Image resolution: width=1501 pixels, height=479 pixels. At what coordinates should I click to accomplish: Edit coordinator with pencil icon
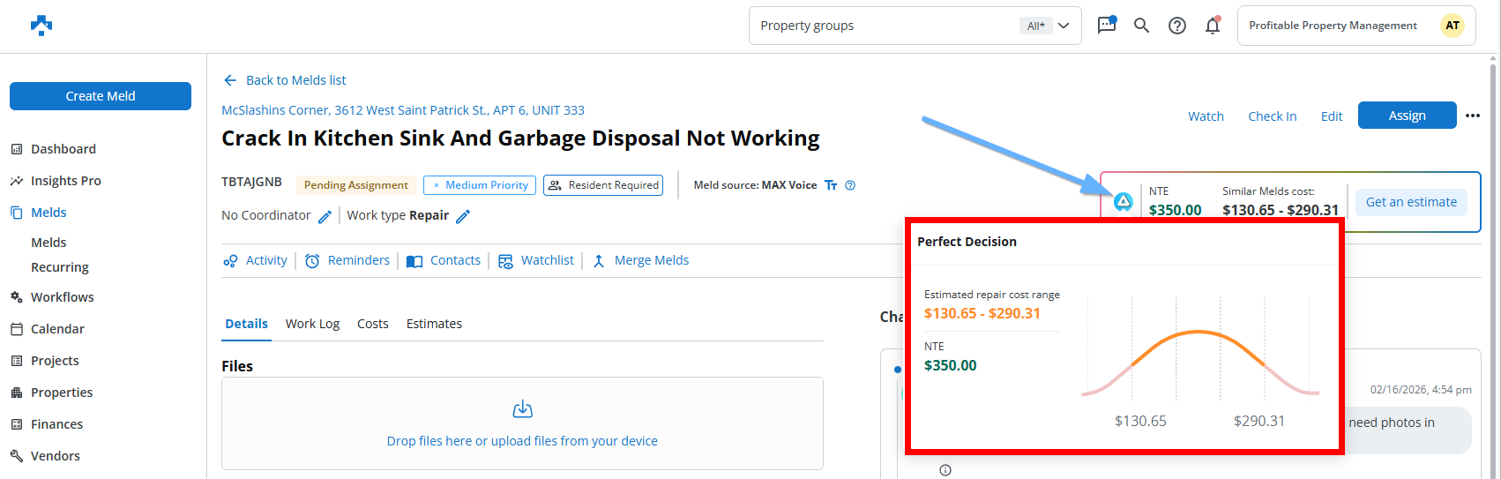(325, 216)
